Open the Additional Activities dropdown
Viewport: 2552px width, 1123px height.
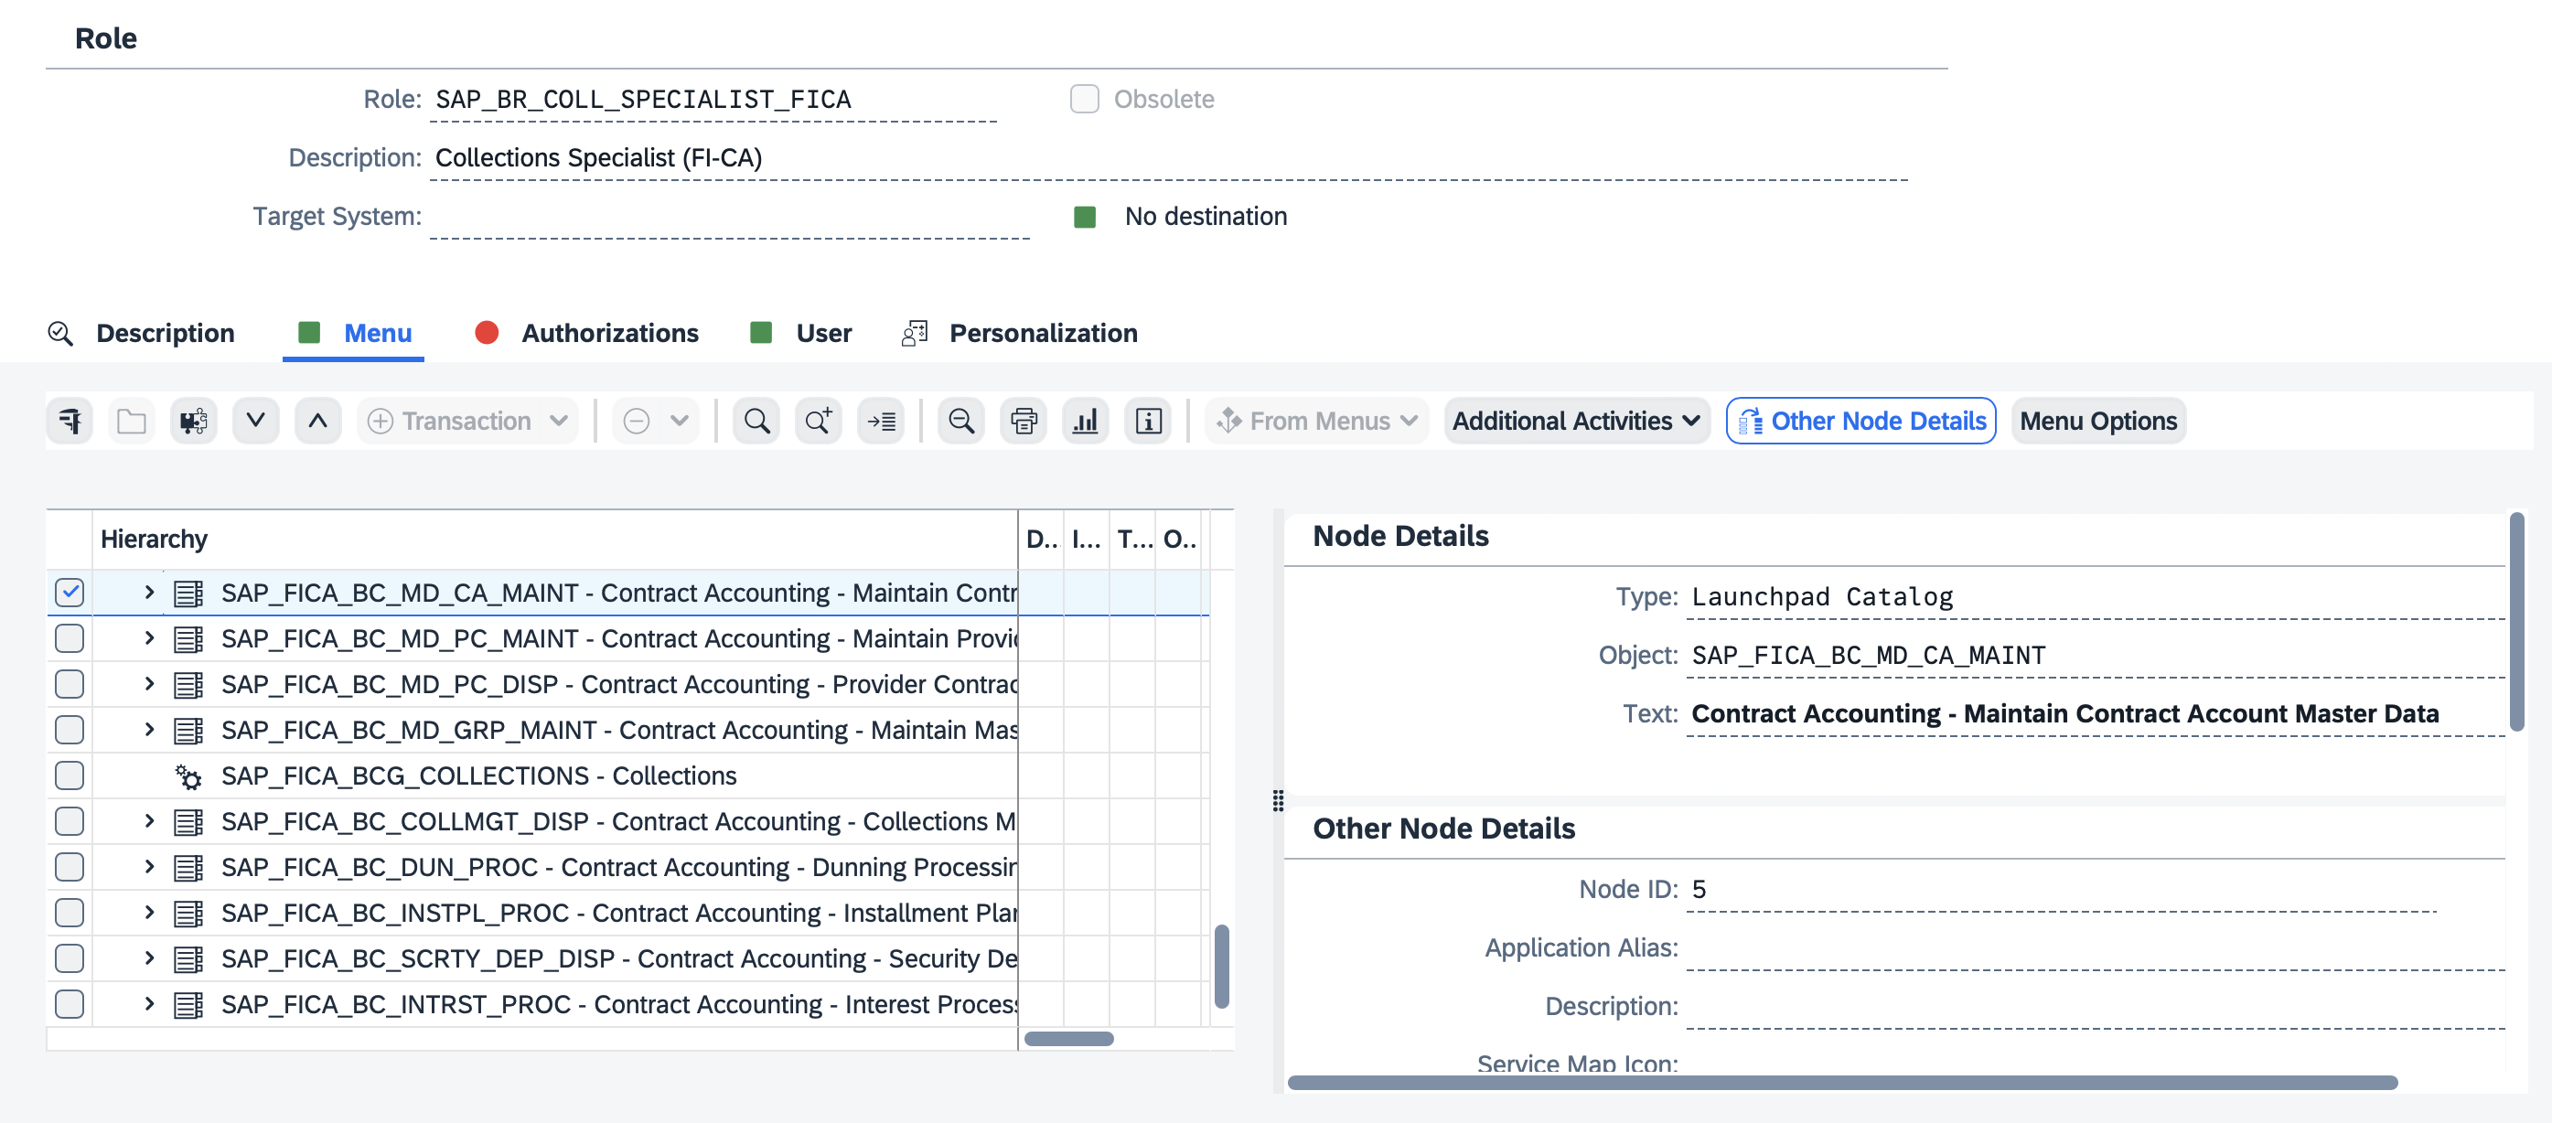[1577, 421]
